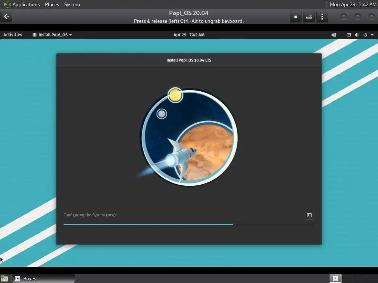This screenshot has width=378, height=283.
Task: Show installer log terminal button
Action: tap(309, 215)
